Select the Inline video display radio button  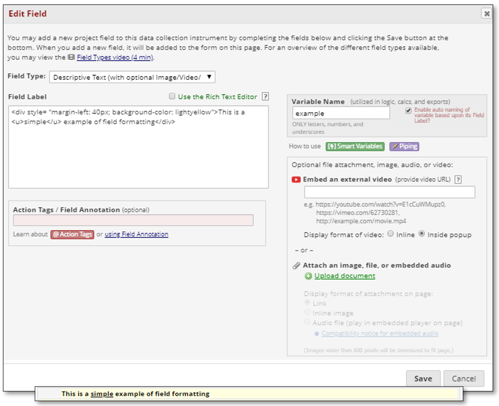point(391,234)
